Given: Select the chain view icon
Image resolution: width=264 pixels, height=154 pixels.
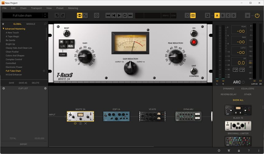Looking at the screenshot, I should click(x=80, y=15).
